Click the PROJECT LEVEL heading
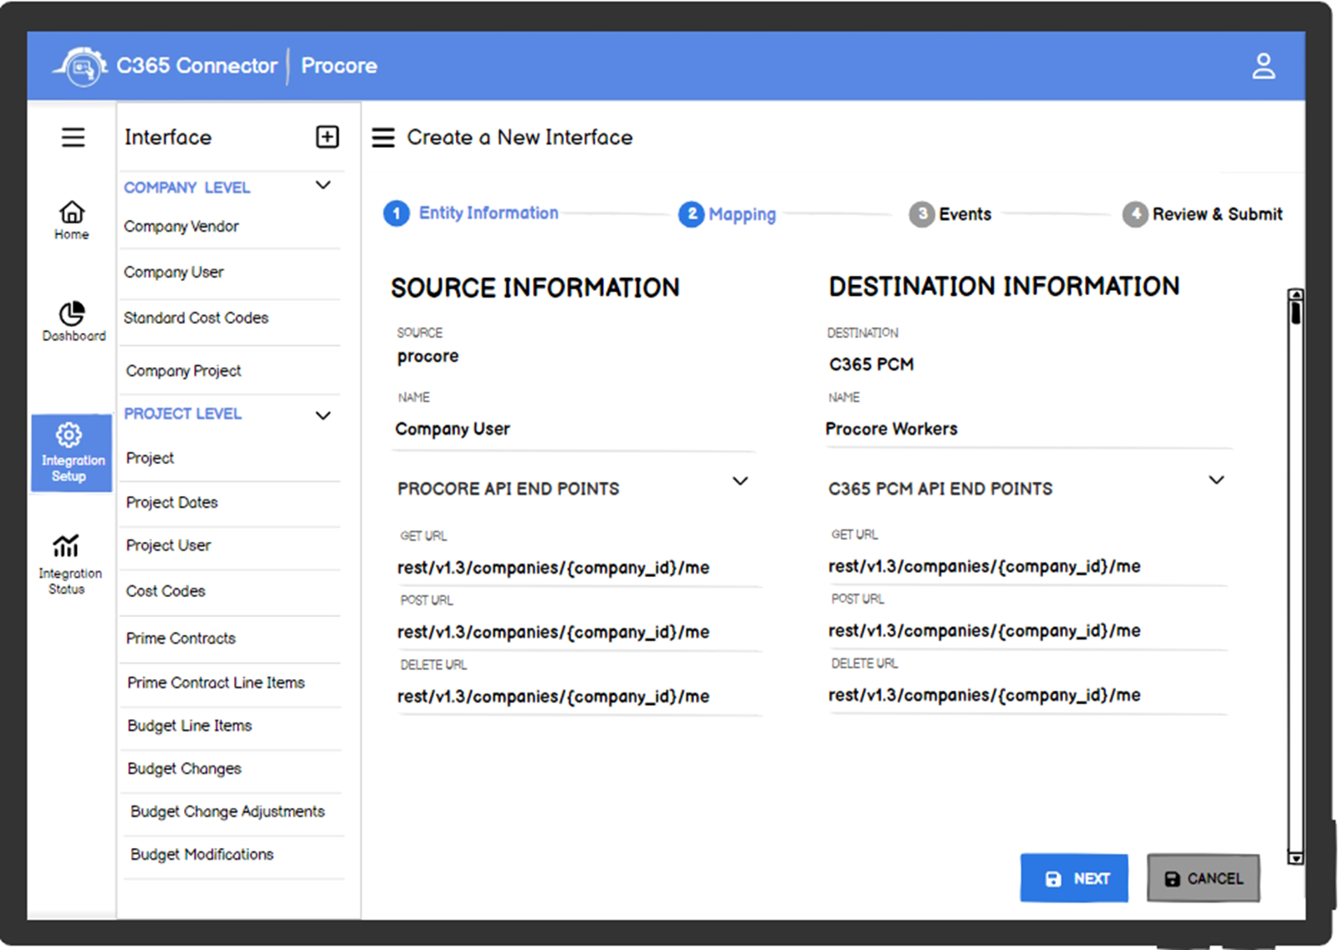Image resolution: width=1340 pixels, height=950 pixels. 182,414
